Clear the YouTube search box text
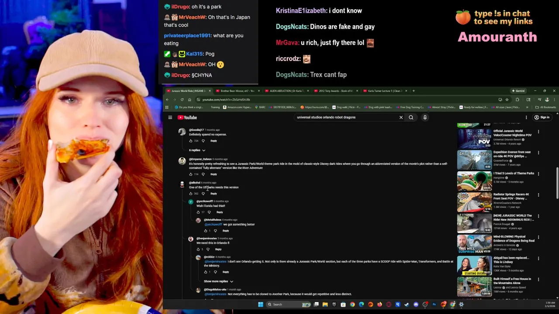The image size is (559, 314). pos(401,117)
